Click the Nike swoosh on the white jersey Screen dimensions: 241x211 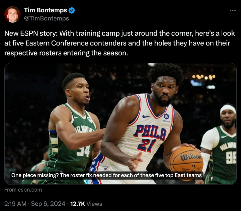pos(146,116)
